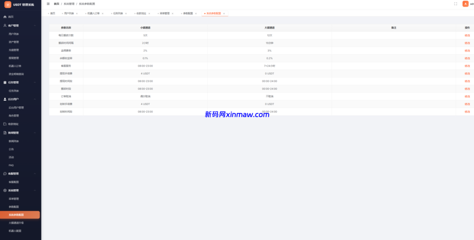
Task: Collapse the 后台用户 sidebar group
Action: point(35,99)
